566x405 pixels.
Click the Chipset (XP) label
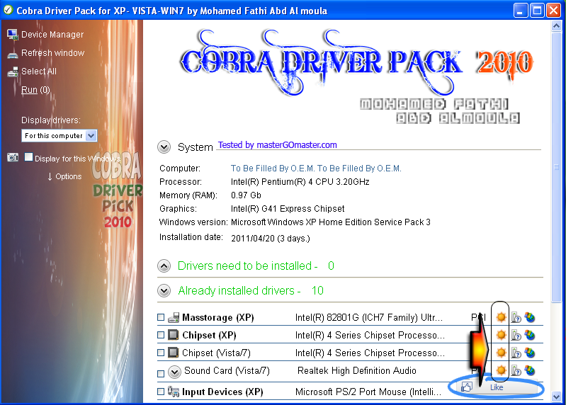[209, 335]
